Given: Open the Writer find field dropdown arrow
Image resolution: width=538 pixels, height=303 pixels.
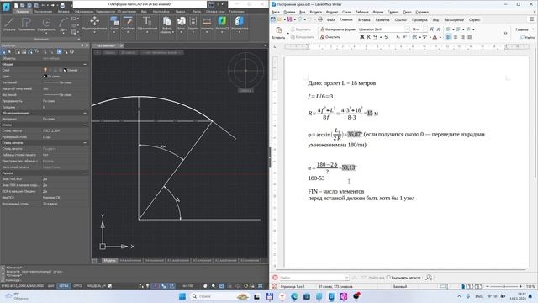Looking at the screenshot, I should (346, 277).
